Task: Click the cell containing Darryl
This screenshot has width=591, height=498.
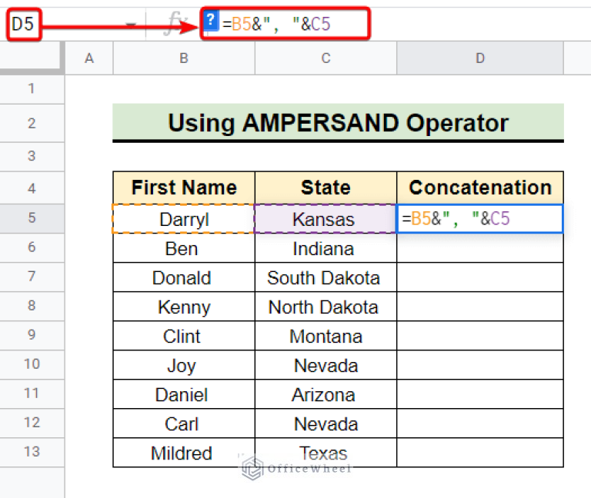Action: point(183,219)
